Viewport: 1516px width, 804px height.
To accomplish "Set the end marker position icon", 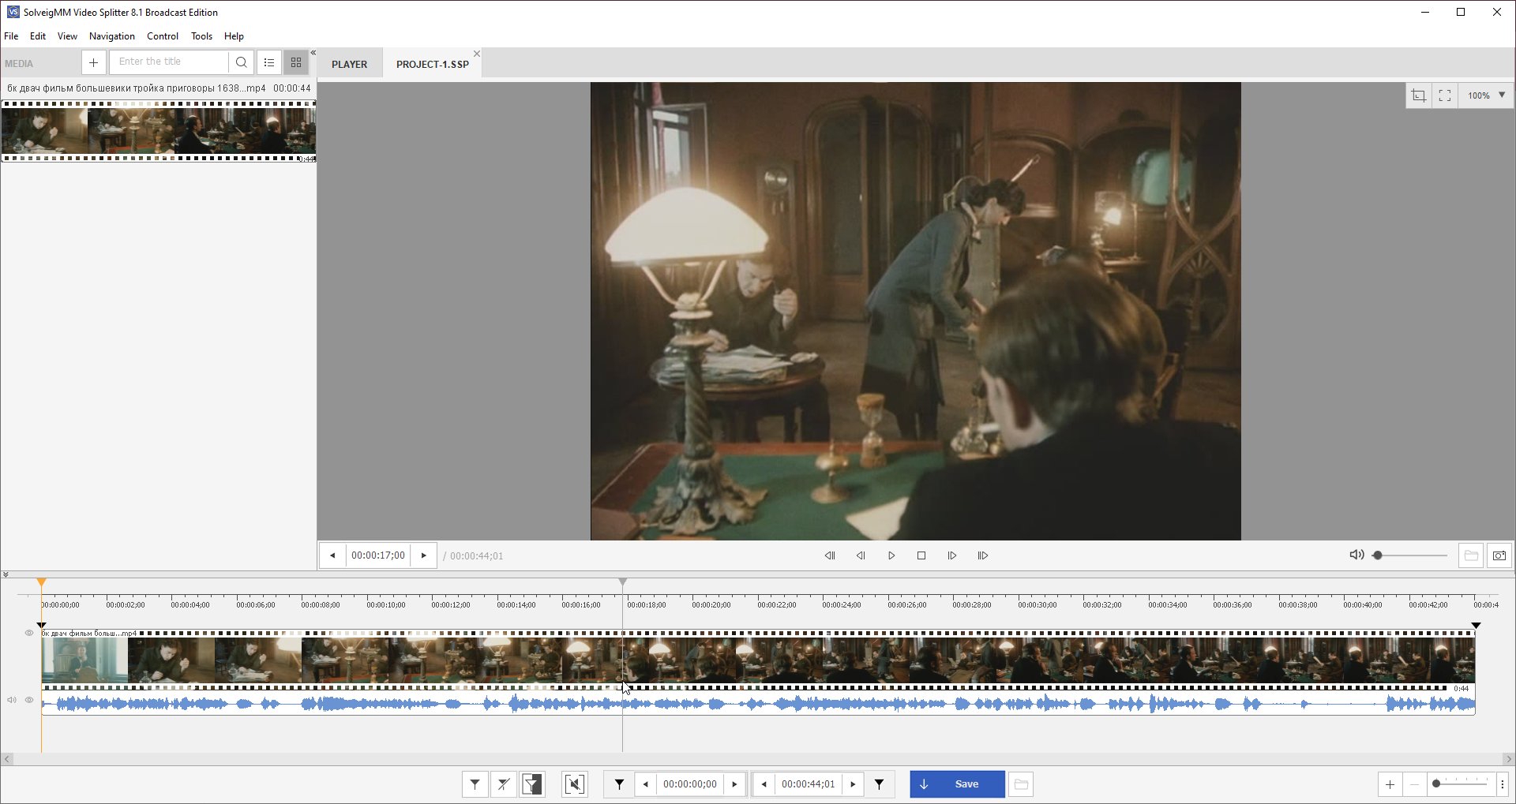I will tap(879, 784).
